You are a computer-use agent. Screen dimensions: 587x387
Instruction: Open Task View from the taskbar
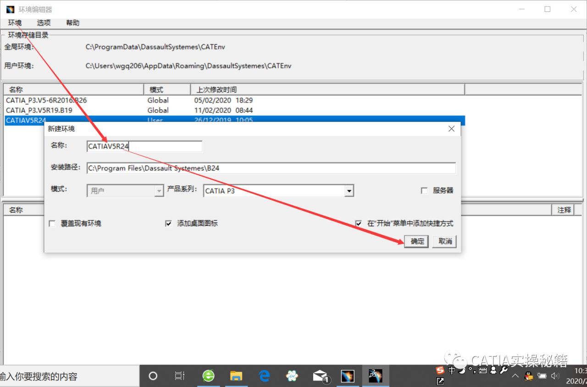tap(180, 376)
